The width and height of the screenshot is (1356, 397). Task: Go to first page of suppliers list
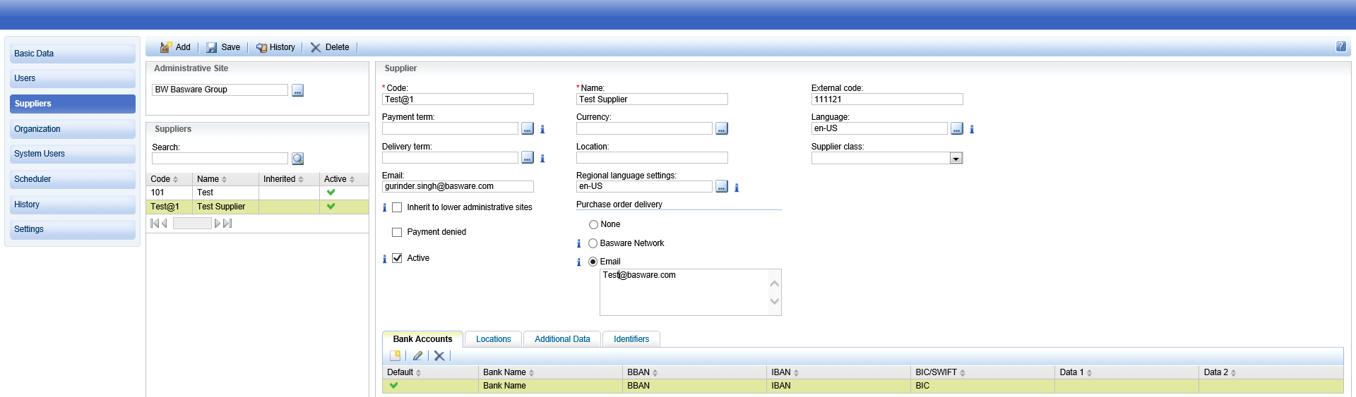tap(155, 223)
